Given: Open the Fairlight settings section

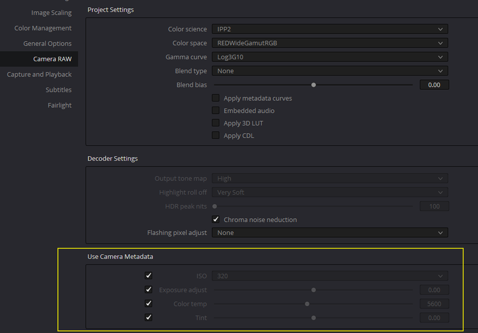Looking at the screenshot, I should tap(60, 105).
